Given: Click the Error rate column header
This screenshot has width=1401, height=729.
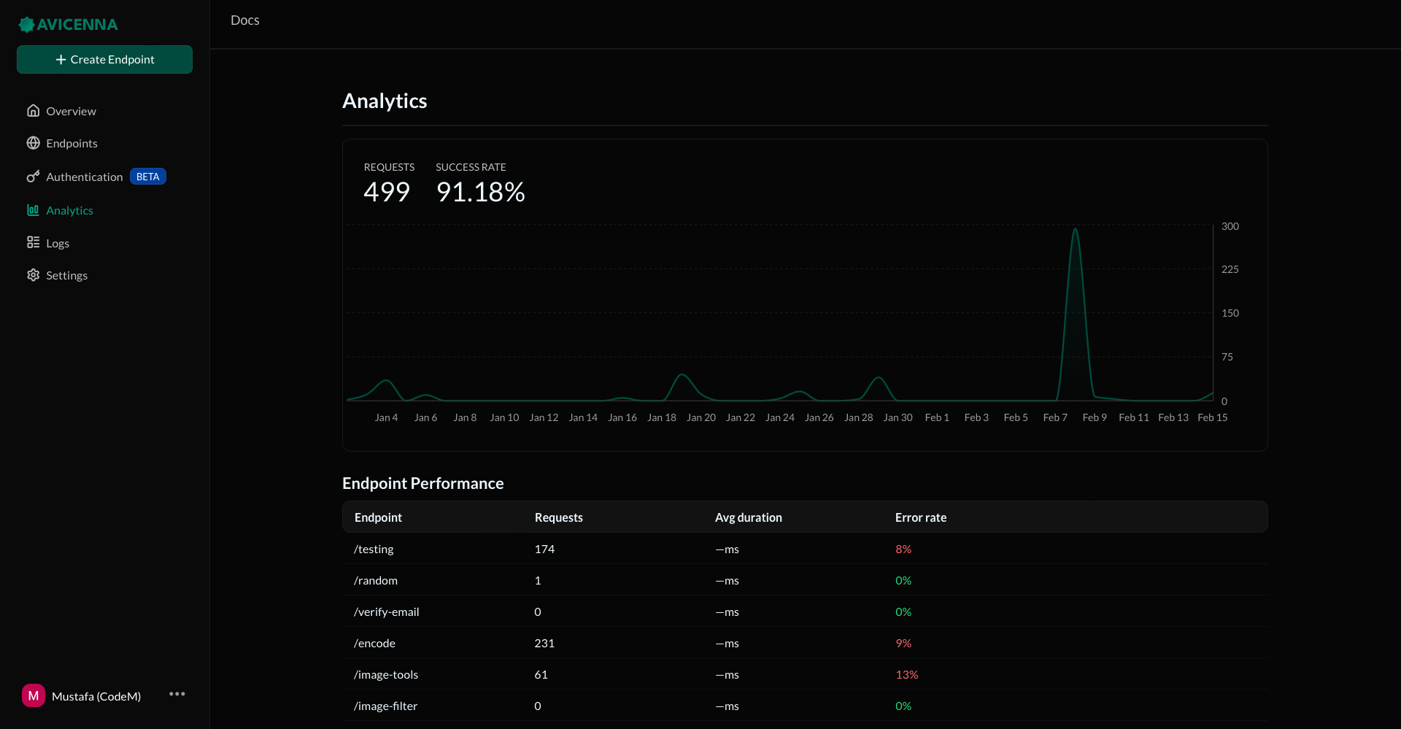Looking at the screenshot, I should click(920, 517).
